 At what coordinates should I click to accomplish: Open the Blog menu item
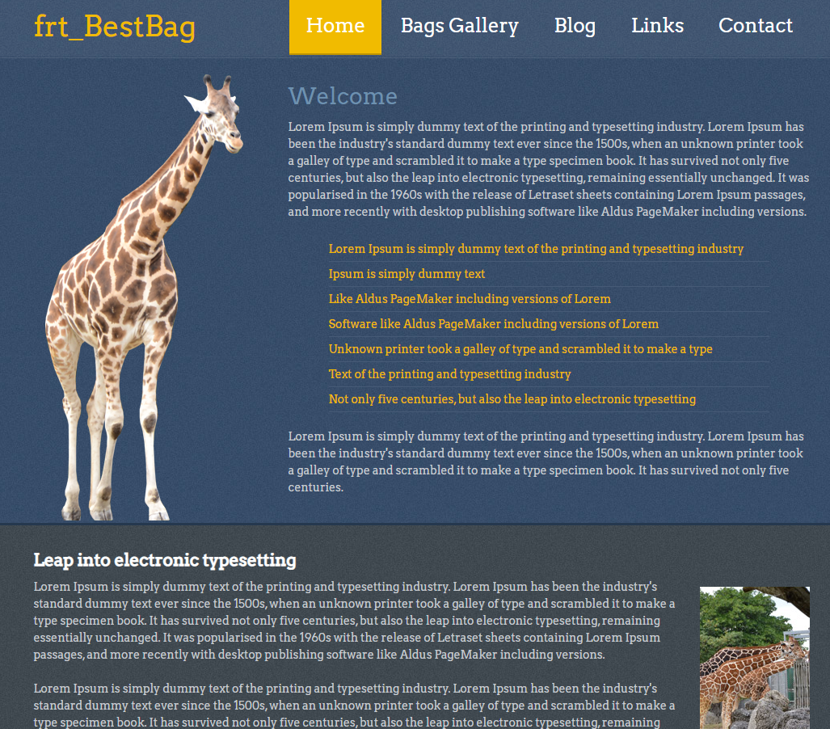tap(575, 27)
